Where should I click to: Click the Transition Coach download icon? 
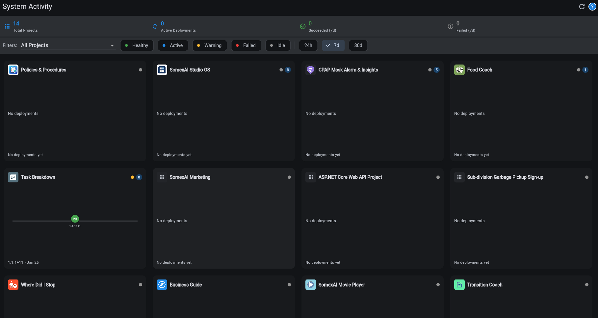tap(459, 284)
